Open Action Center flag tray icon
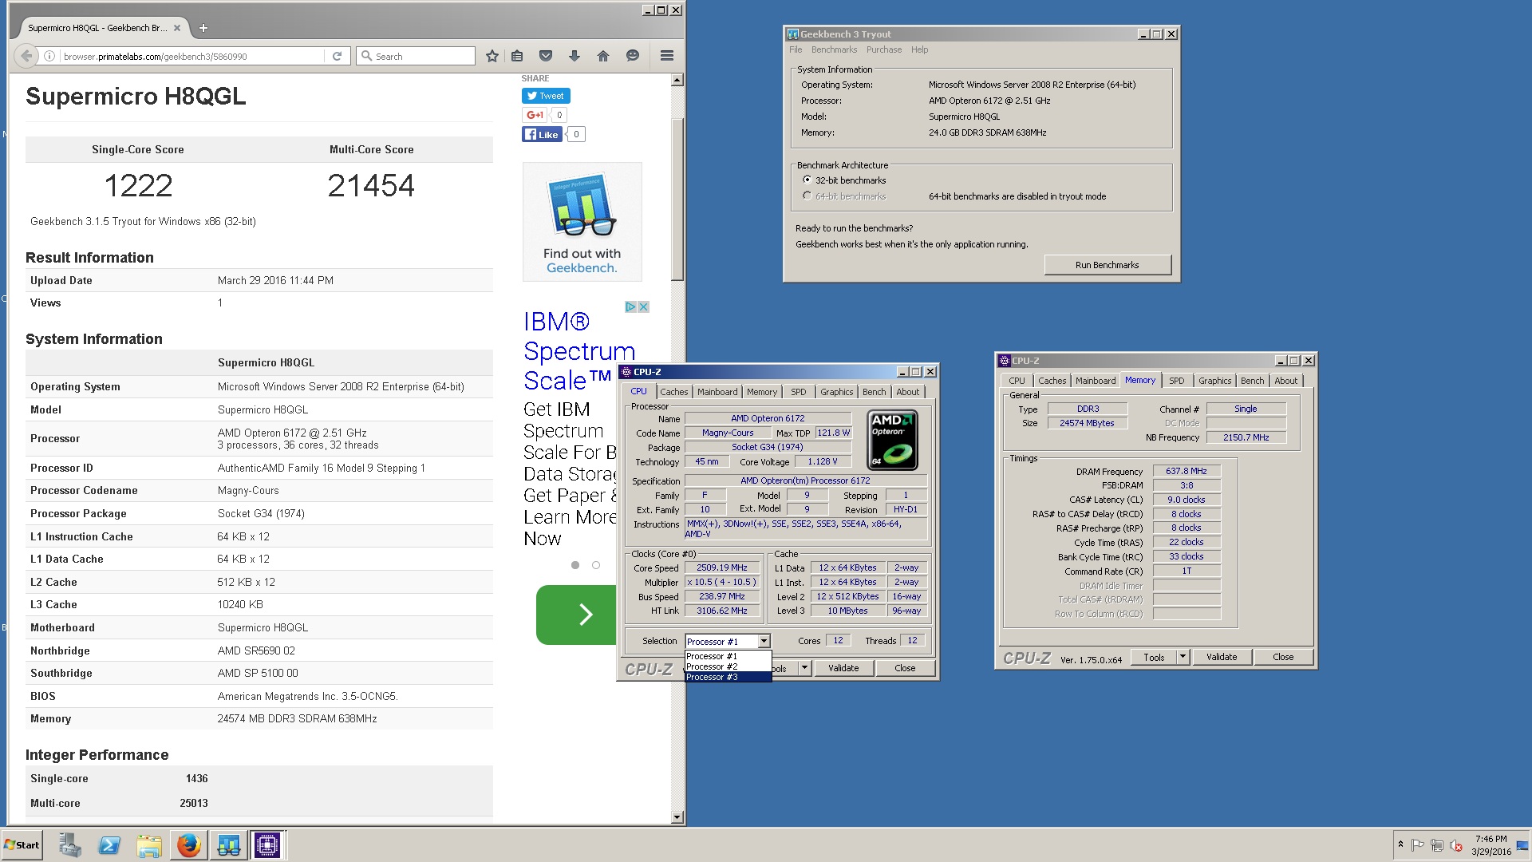The width and height of the screenshot is (1532, 862). click(x=1417, y=845)
